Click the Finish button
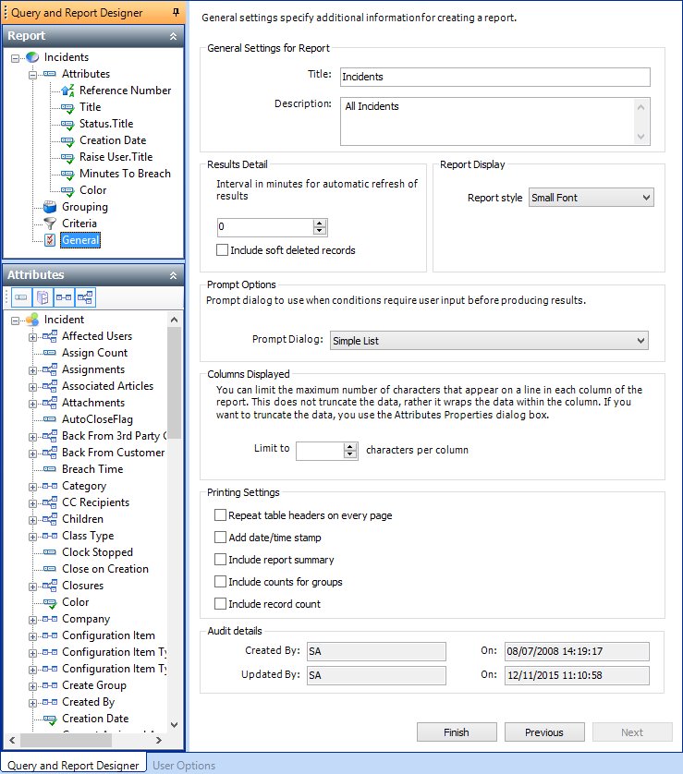 coord(457,732)
